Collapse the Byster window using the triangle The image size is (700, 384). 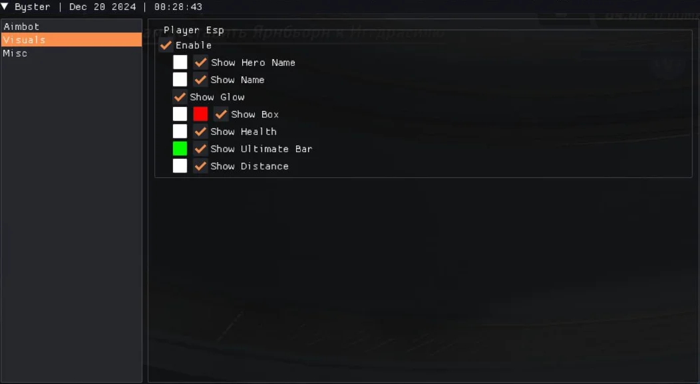point(5,6)
